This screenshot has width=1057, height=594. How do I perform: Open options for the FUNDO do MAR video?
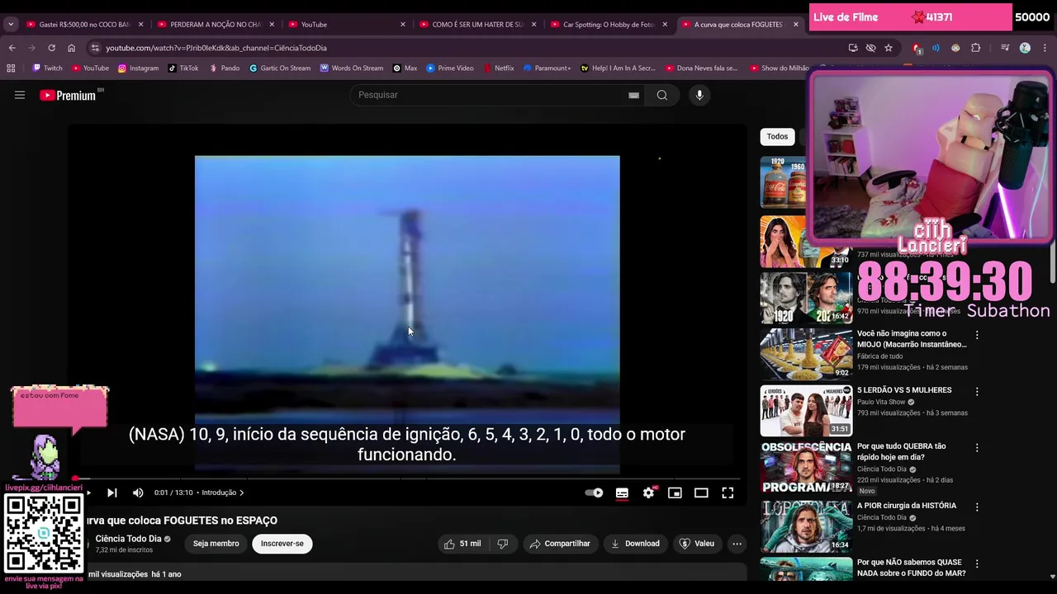pos(977,563)
